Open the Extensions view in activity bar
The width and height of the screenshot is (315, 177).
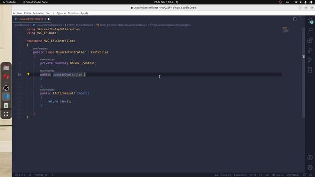[x=310, y=40]
